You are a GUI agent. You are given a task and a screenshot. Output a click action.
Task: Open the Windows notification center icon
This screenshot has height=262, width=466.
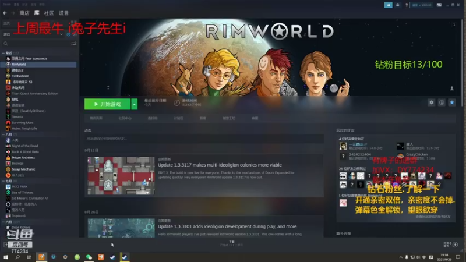pyautogui.click(x=458, y=257)
